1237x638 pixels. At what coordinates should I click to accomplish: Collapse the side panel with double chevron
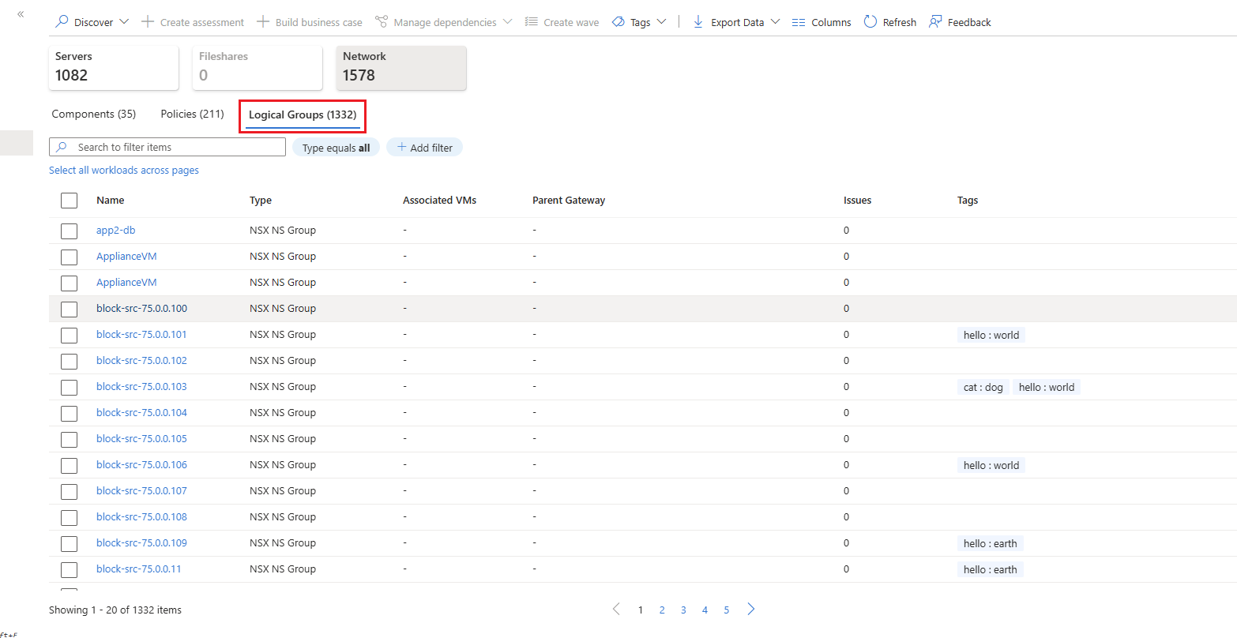tap(21, 14)
